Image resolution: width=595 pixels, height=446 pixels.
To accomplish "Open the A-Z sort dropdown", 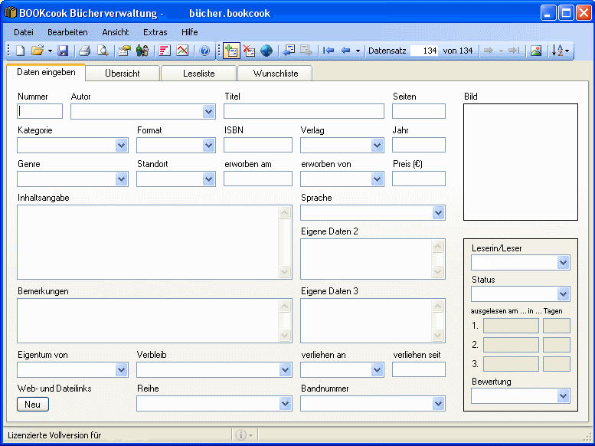I will (x=561, y=51).
